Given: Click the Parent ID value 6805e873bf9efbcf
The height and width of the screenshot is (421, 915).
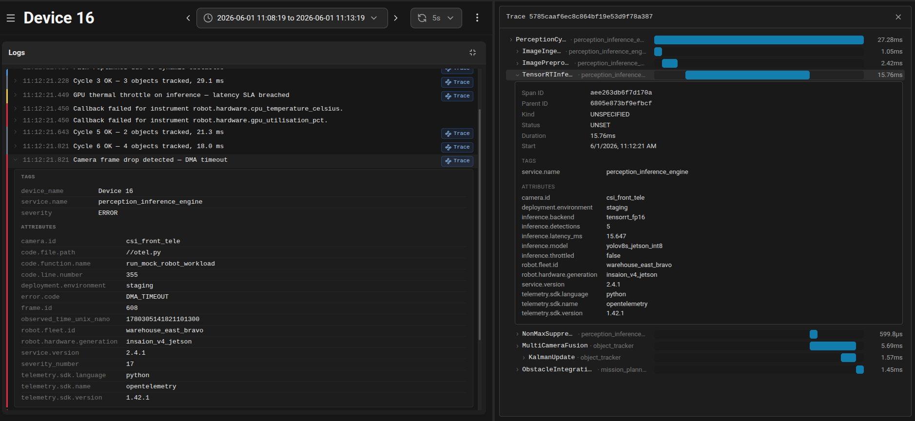Looking at the screenshot, I should tap(621, 104).
